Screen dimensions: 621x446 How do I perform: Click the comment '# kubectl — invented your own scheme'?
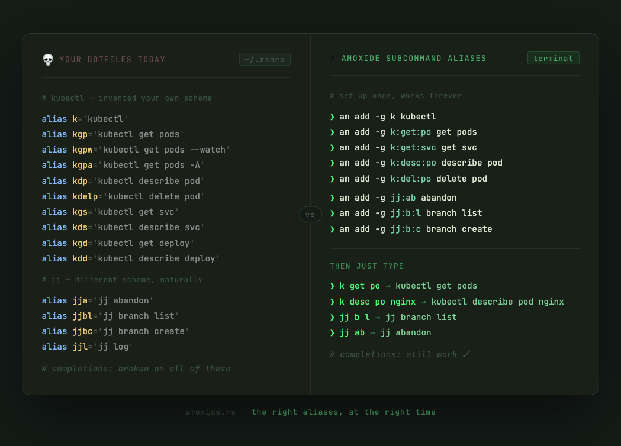(127, 98)
